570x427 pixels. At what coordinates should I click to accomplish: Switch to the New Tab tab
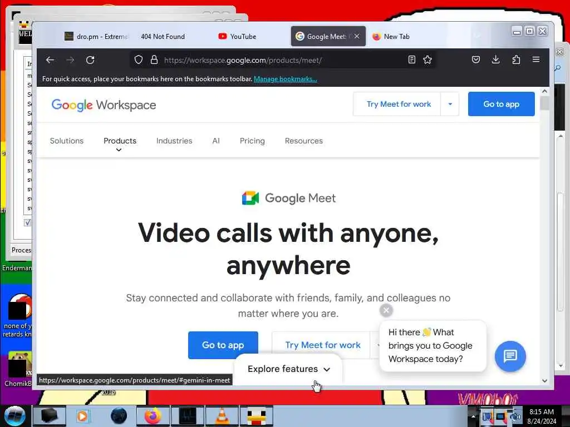pos(396,36)
